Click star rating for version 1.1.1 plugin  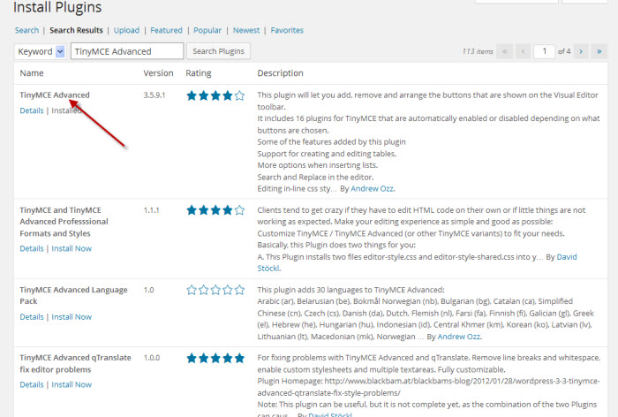click(x=215, y=210)
